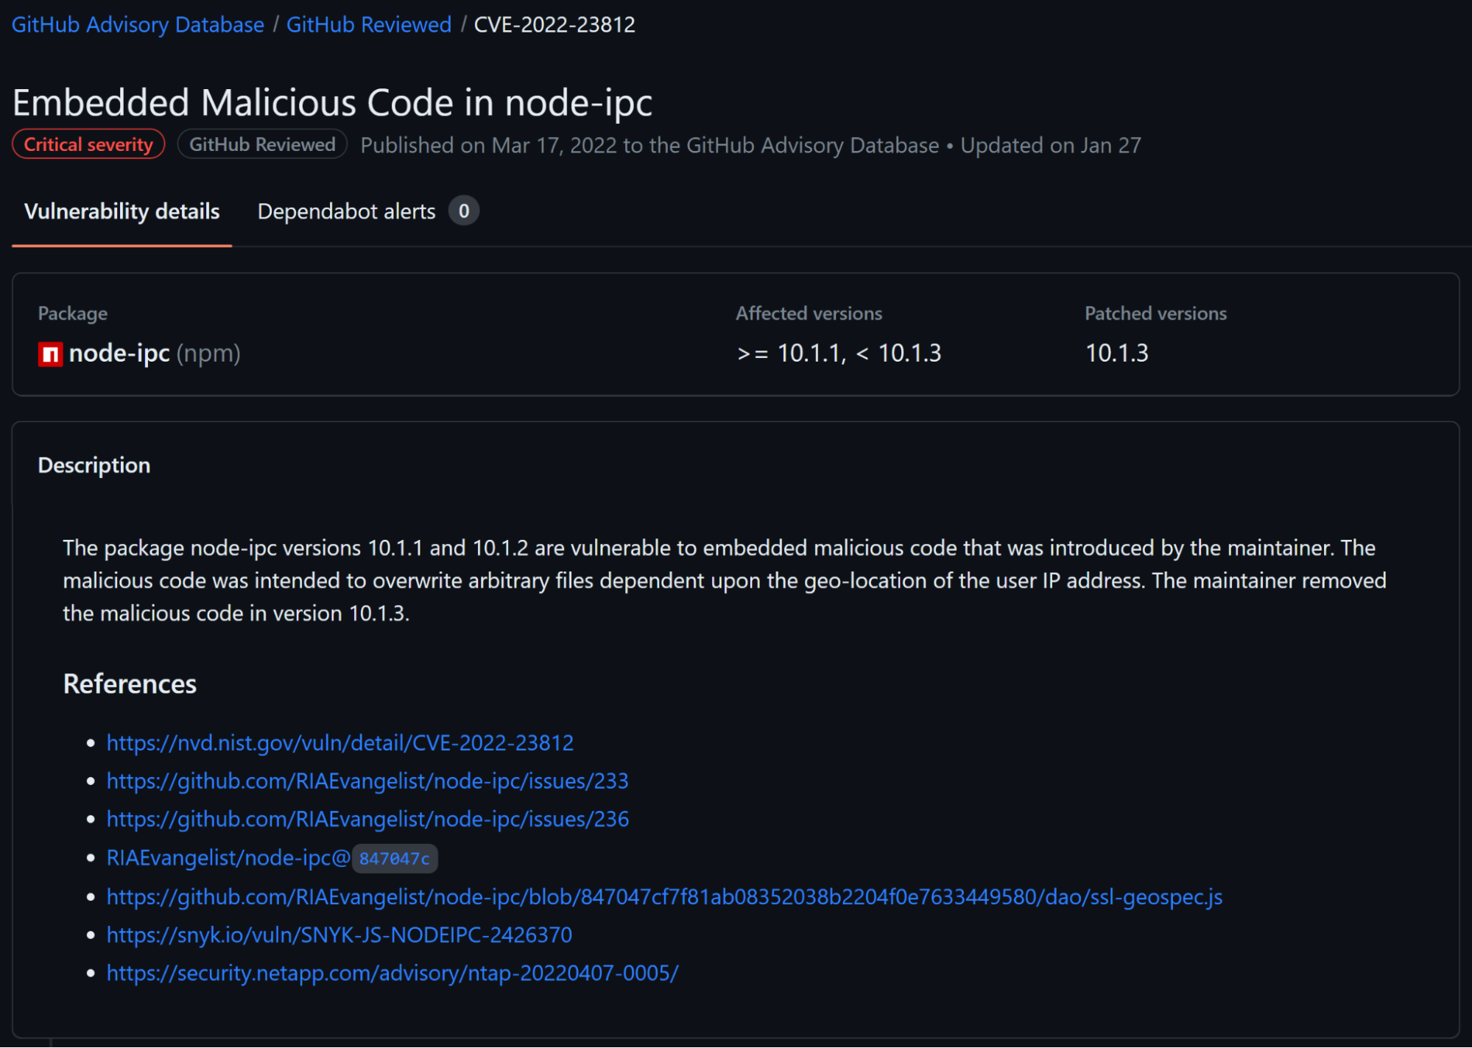Open the ssl-geospec.js blob reference link
This screenshot has width=1472, height=1048.
pyautogui.click(x=664, y=896)
